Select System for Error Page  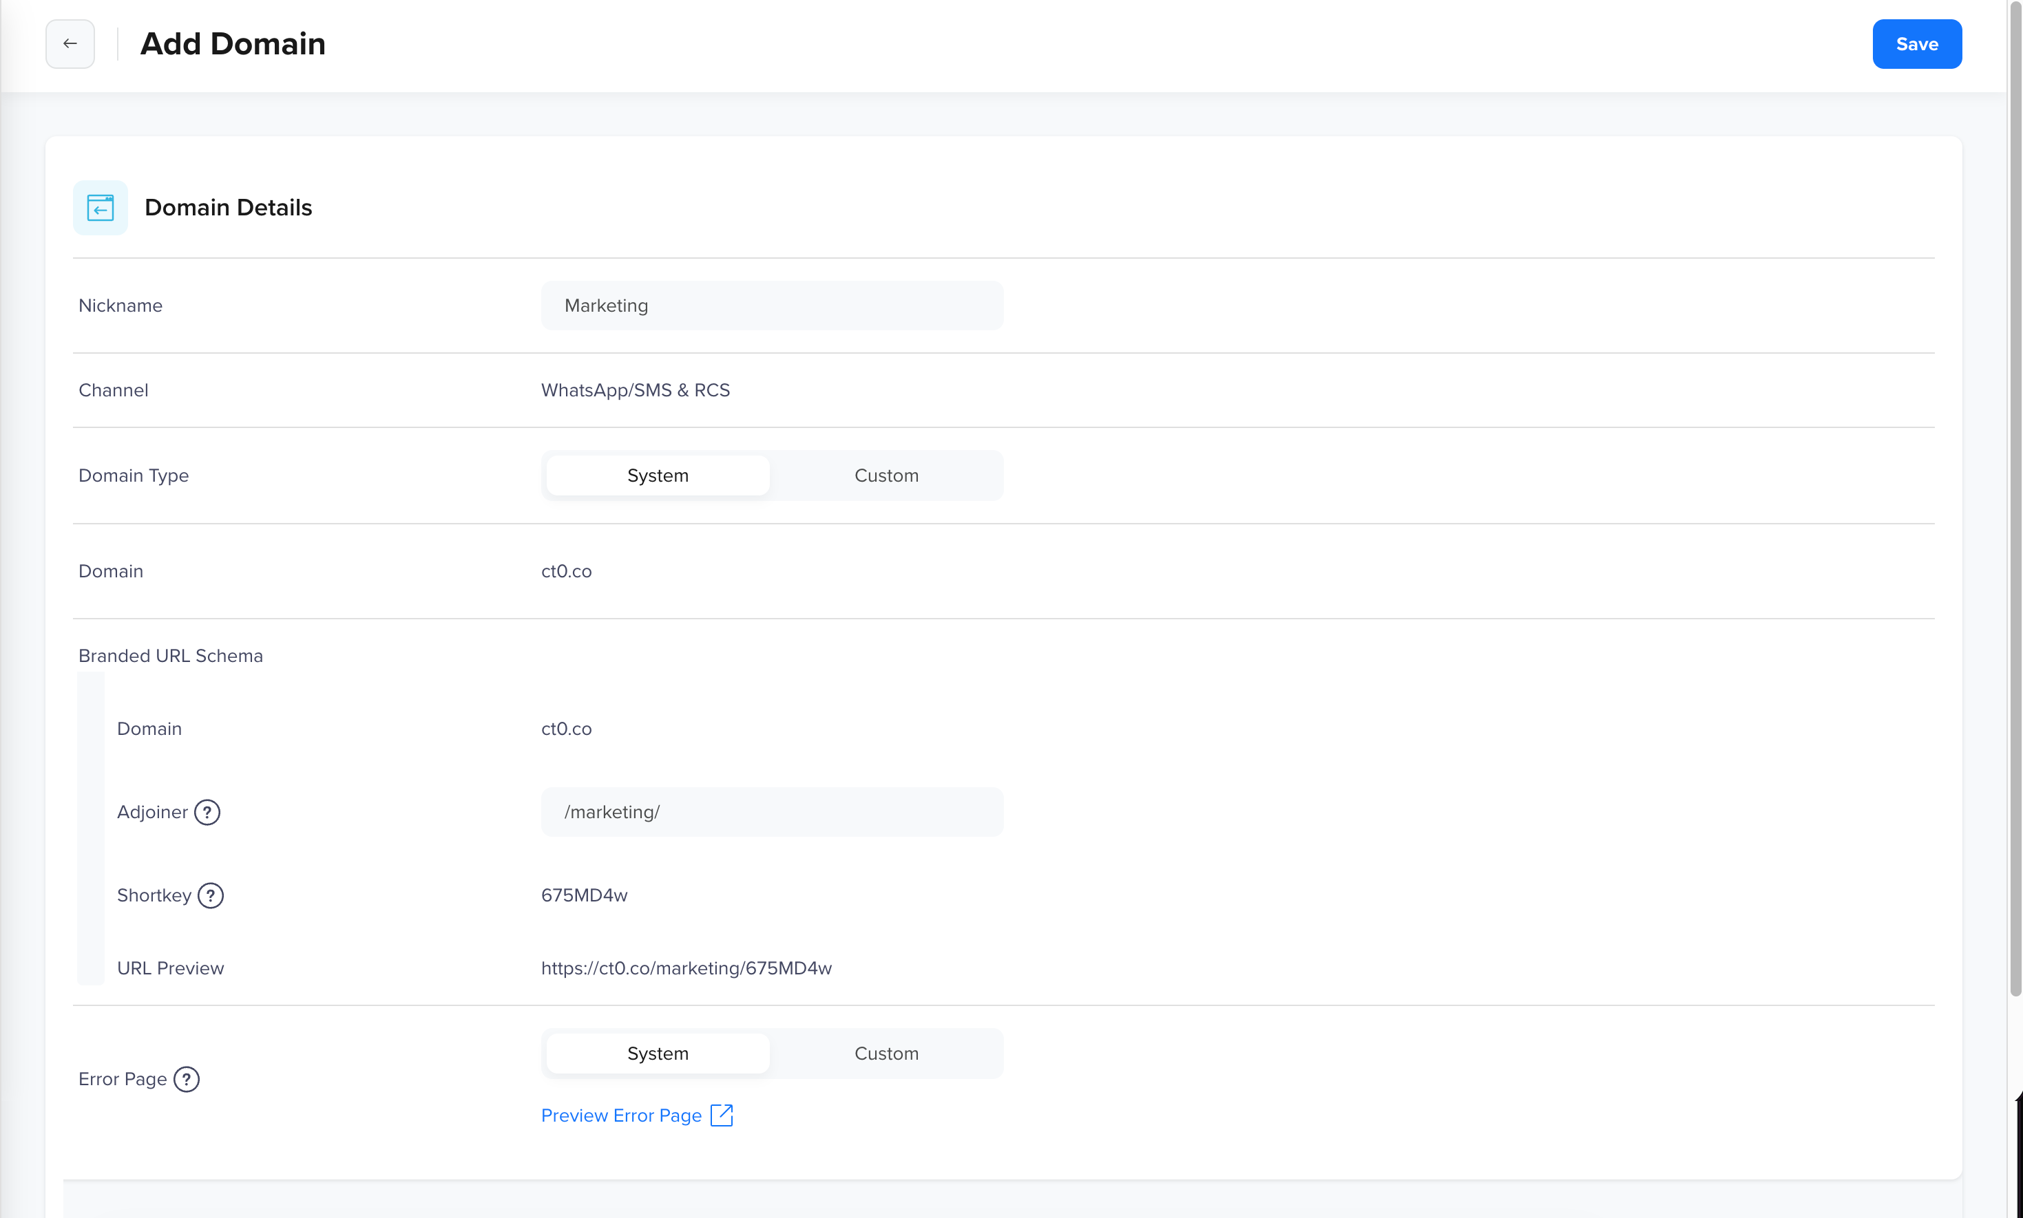(x=658, y=1053)
